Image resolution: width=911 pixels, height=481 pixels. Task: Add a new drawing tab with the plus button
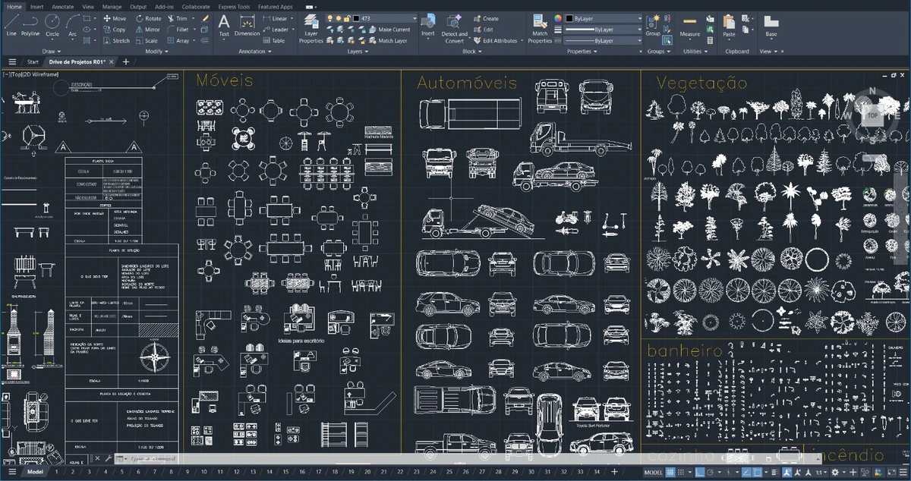point(126,61)
